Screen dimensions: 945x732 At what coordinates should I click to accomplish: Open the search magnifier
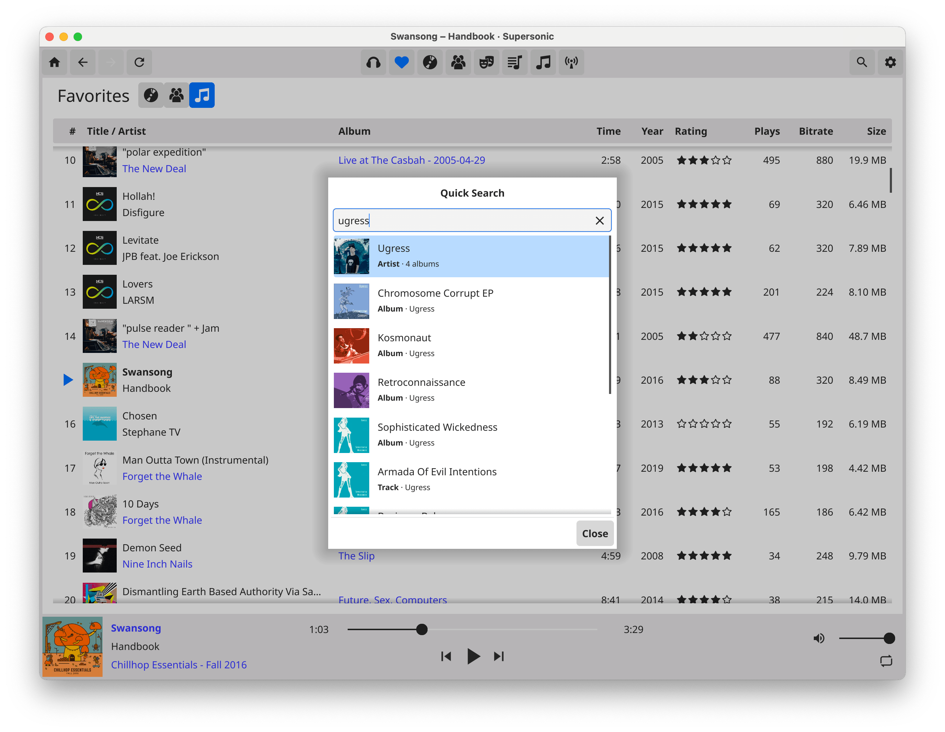(862, 62)
